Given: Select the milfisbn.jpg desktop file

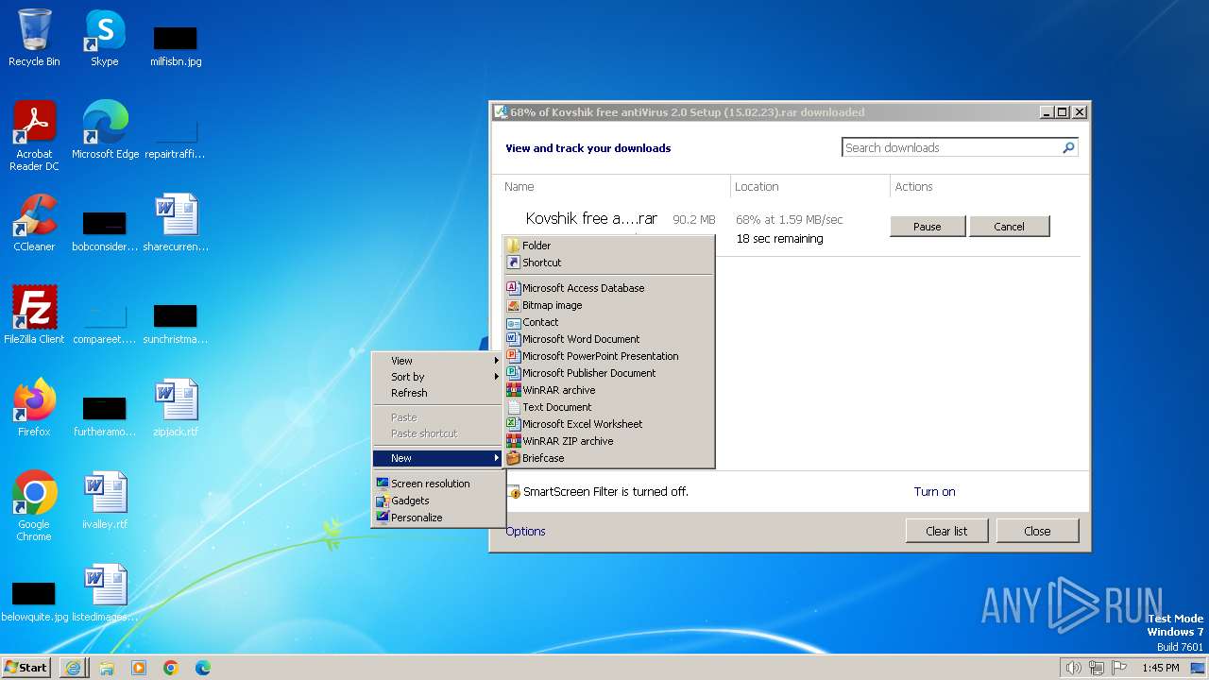Looking at the screenshot, I should click(x=176, y=45).
